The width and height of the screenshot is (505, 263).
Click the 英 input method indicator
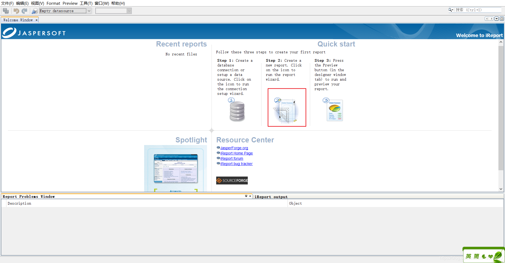pyautogui.click(x=468, y=256)
